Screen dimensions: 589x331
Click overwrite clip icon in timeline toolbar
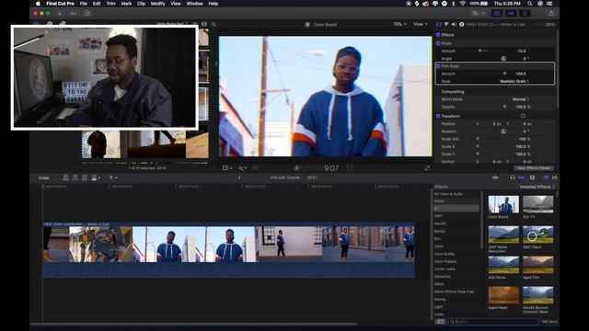[96, 177]
